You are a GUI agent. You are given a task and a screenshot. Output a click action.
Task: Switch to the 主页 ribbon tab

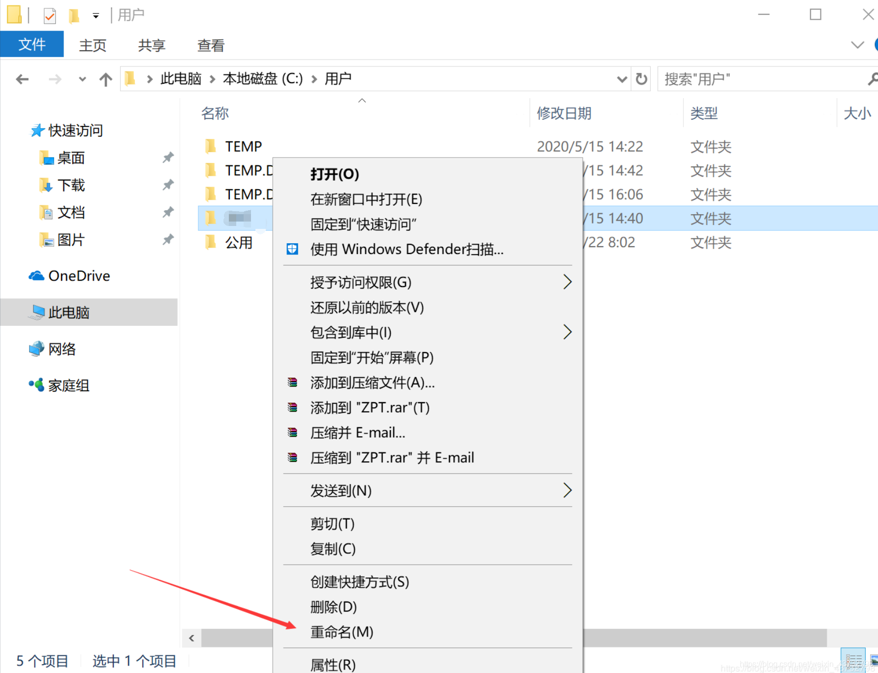tap(93, 45)
